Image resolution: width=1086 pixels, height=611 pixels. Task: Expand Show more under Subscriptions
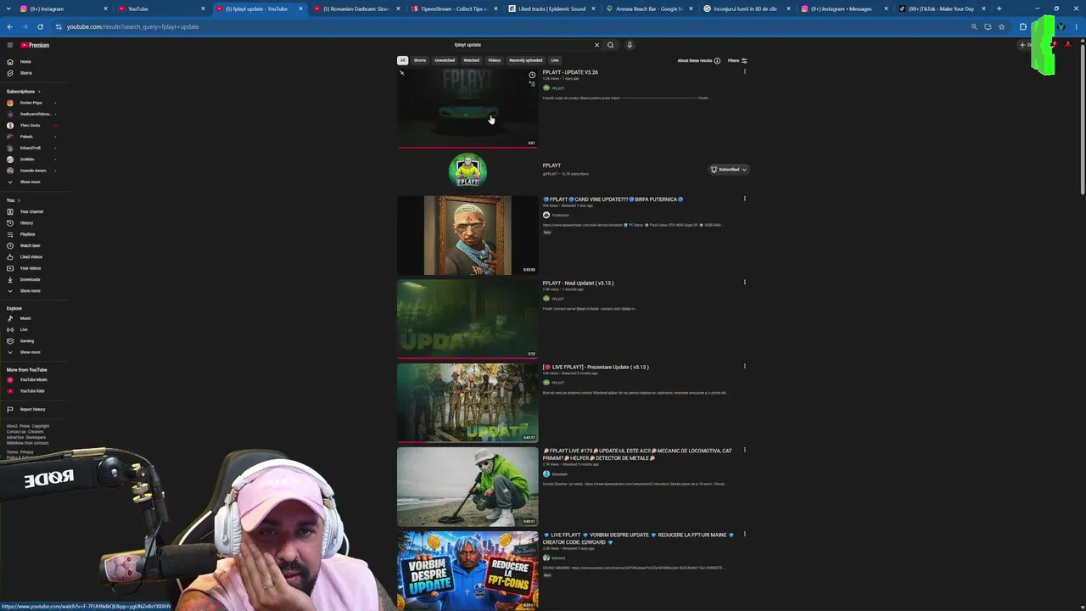click(30, 182)
